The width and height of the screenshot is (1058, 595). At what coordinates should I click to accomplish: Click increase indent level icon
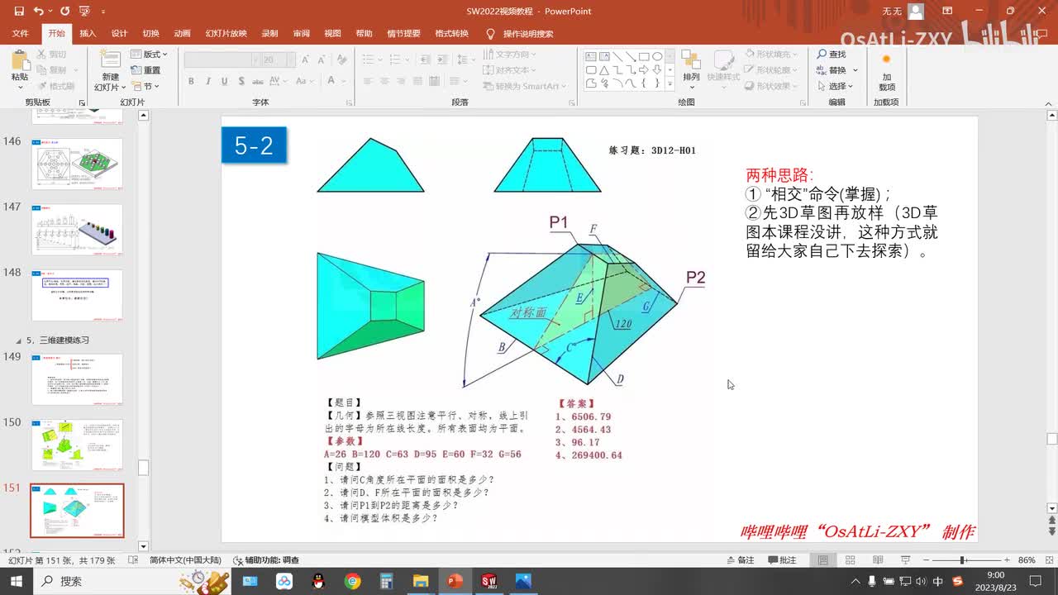445,59
